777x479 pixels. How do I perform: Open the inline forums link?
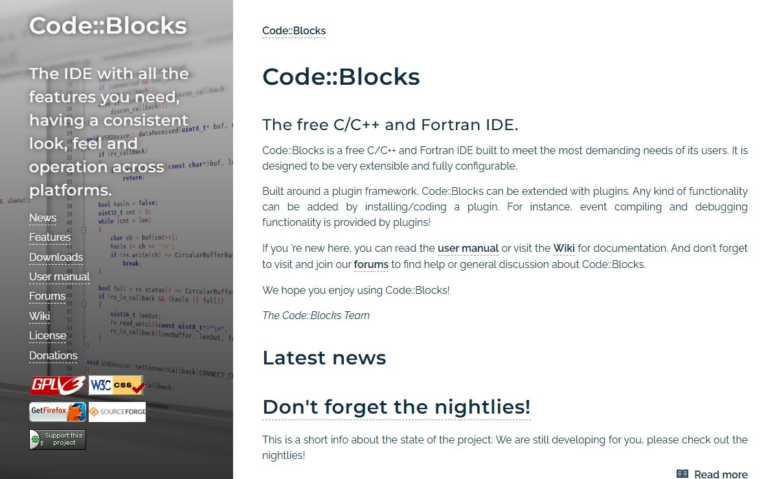(x=371, y=264)
